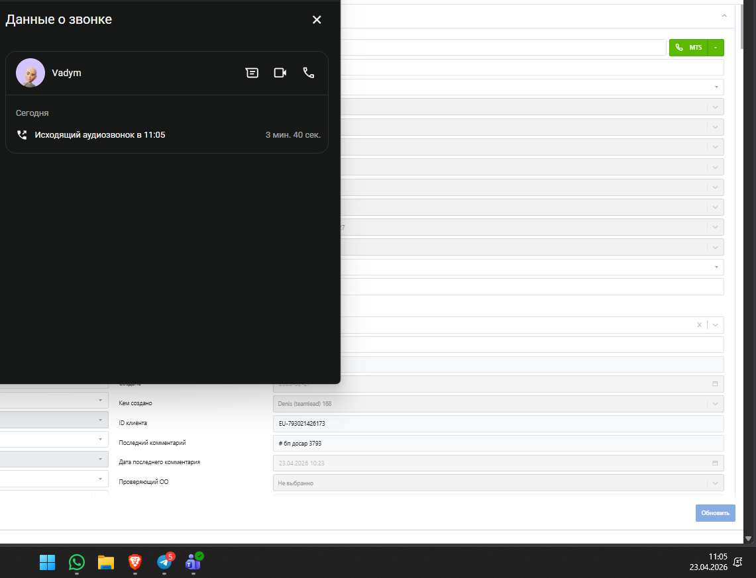Viewport: 756px width, 578px height.
Task: Click the ID клиента field EU-793021426173
Action: (498, 423)
